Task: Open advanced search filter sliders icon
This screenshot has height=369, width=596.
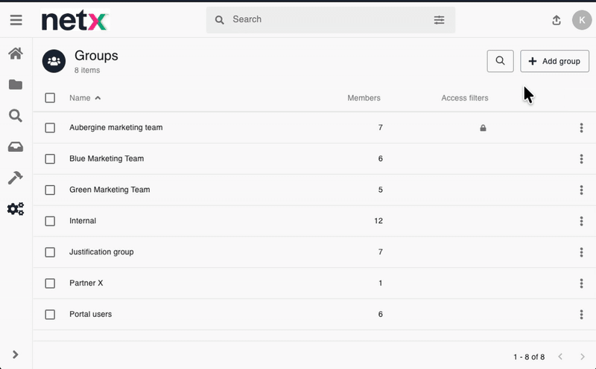Action: point(439,20)
